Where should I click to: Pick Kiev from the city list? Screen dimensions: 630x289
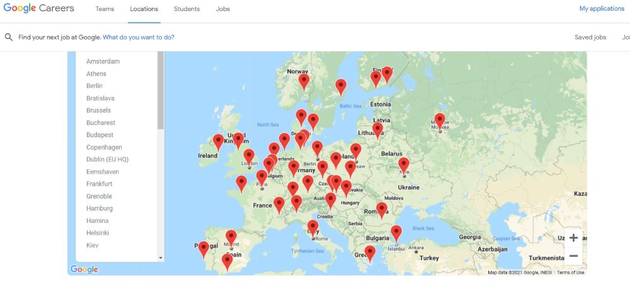pos(93,246)
